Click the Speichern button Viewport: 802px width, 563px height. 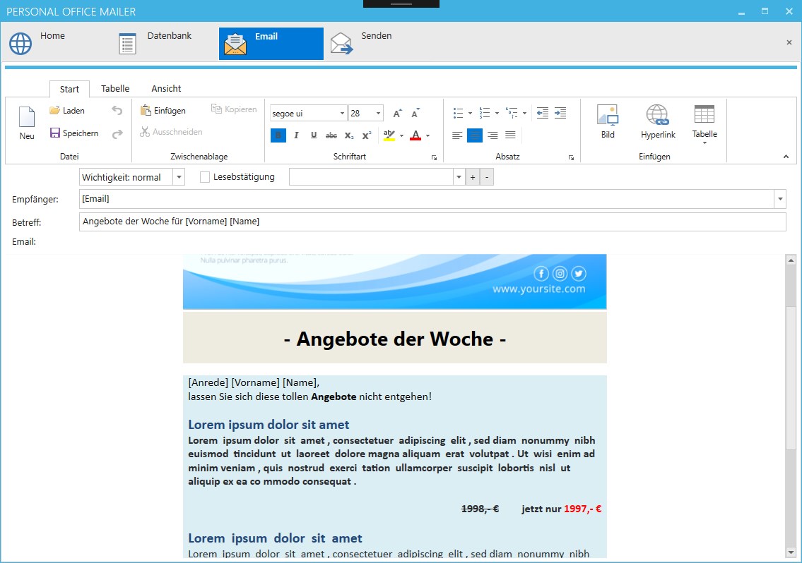[74, 133]
